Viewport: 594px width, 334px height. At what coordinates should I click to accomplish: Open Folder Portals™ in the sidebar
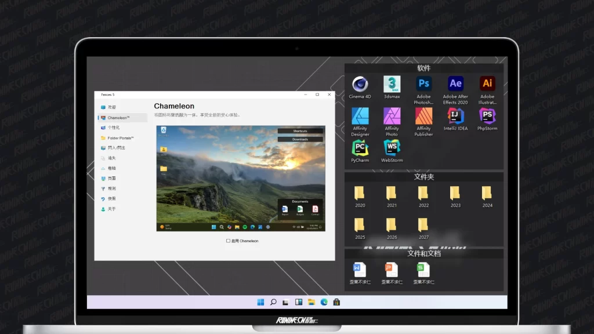pos(120,138)
